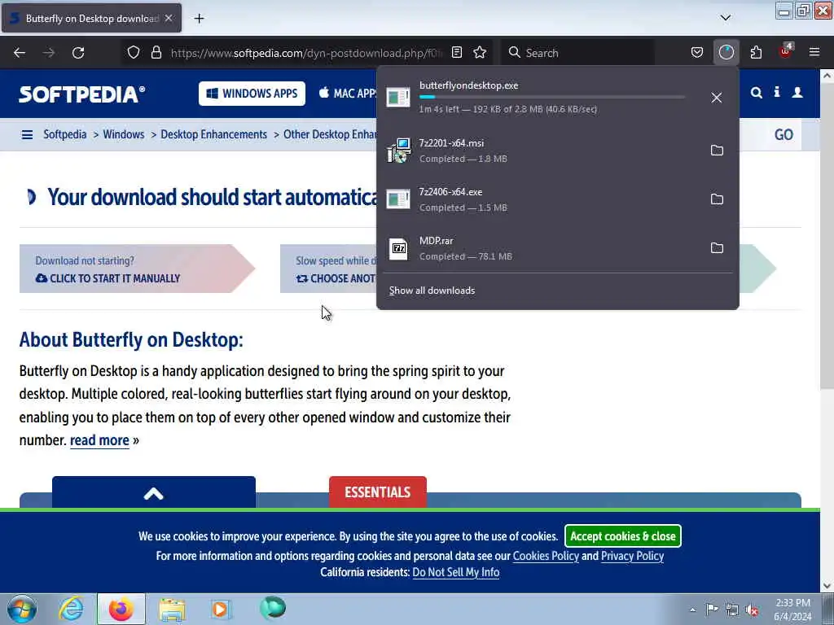
Task: Click the padlock site security icon
Action: [x=156, y=53]
